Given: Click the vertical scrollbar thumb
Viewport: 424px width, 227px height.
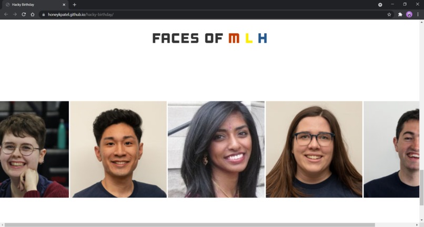Looking at the screenshot, I should tap(421, 188).
